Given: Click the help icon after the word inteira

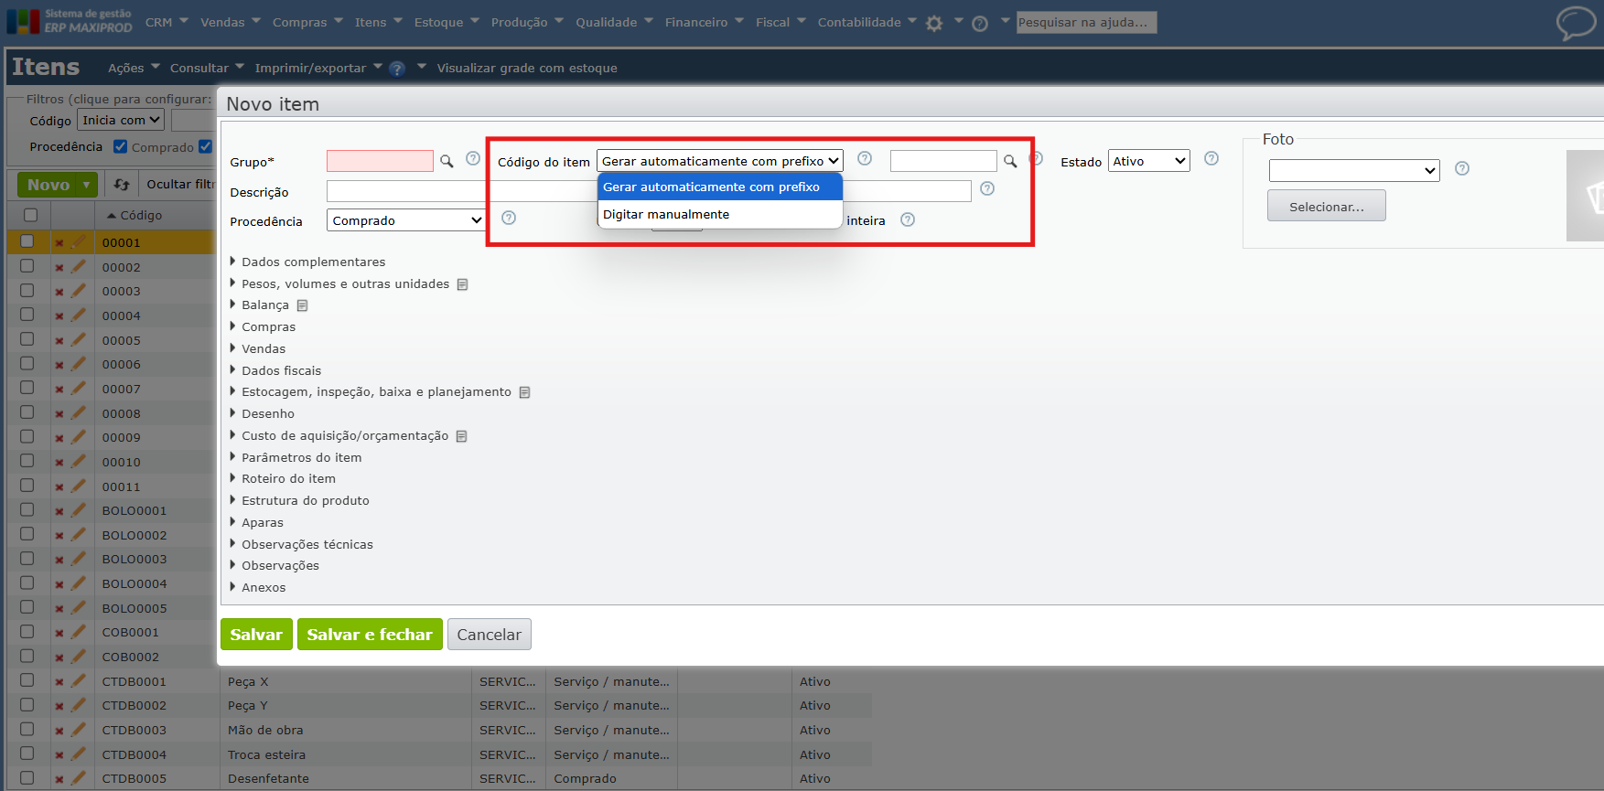Looking at the screenshot, I should (x=908, y=219).
